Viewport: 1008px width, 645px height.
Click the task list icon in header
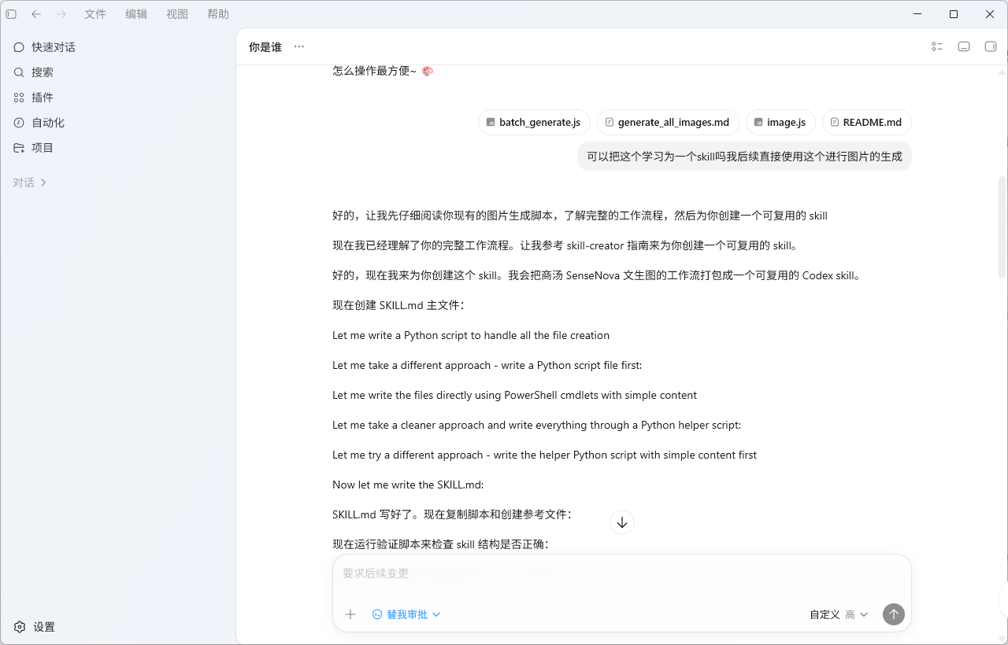point(937,47)
